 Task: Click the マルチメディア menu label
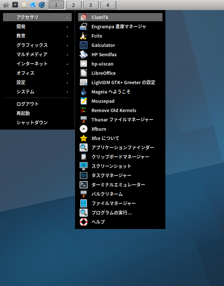32,54
